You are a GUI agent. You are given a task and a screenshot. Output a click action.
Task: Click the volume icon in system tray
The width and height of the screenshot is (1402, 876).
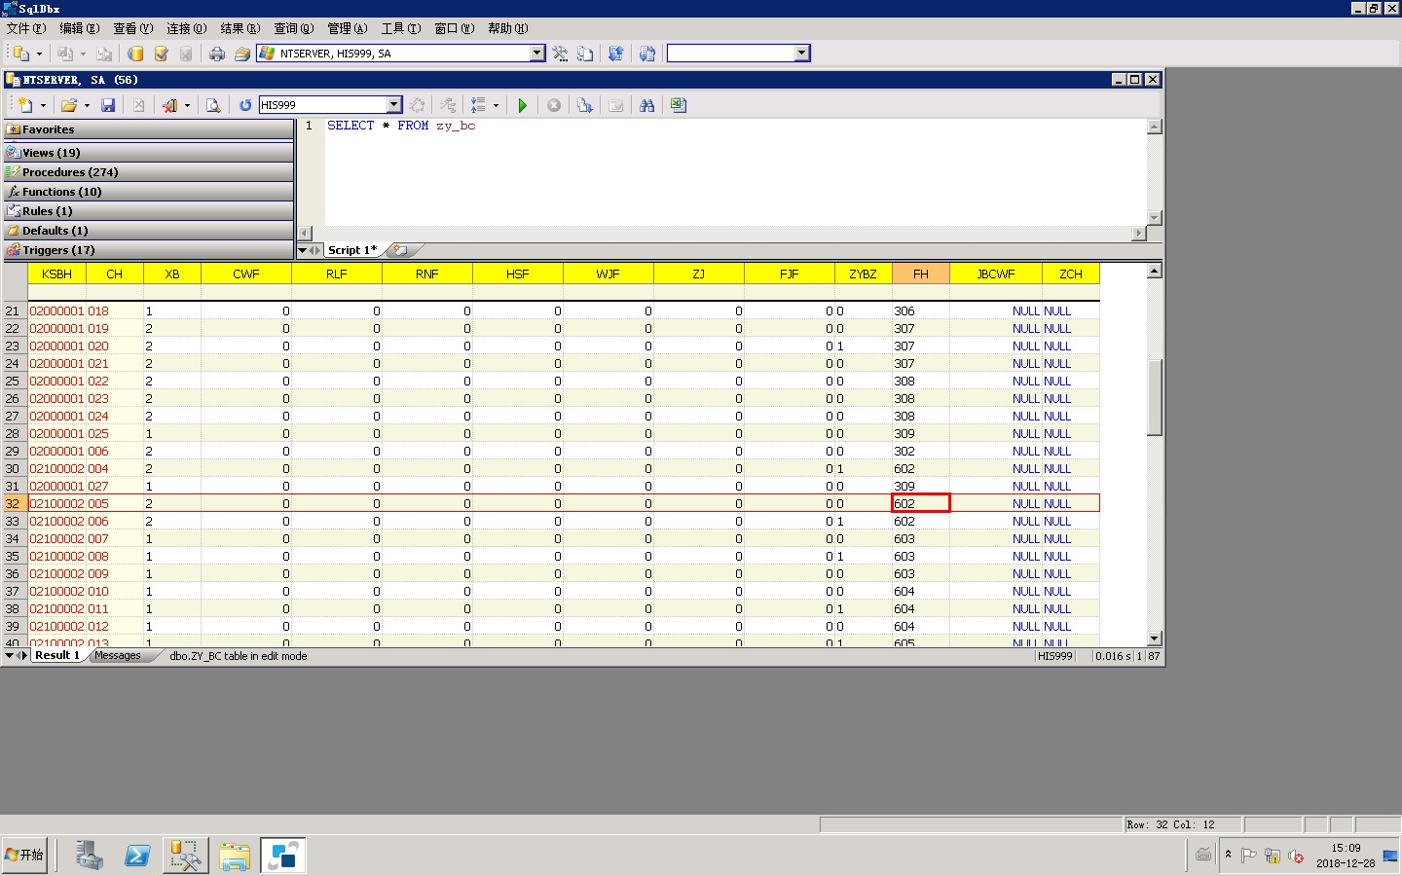click(1296, 856)
